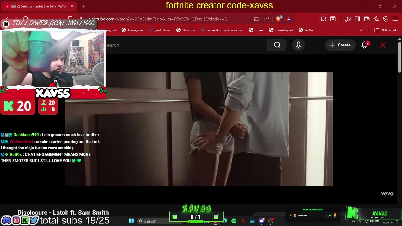Open the All Bookmarks folder

click(386, 30)
